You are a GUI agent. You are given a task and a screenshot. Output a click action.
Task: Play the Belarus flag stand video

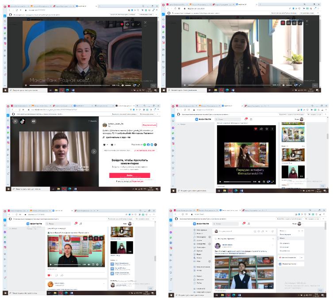(x=50, y=264)
